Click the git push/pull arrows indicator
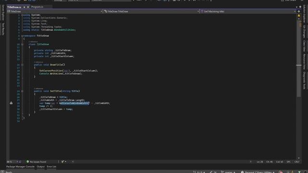The height and width of the screenshot is (173, 308). pyautogui.click(x=199, y=172)
